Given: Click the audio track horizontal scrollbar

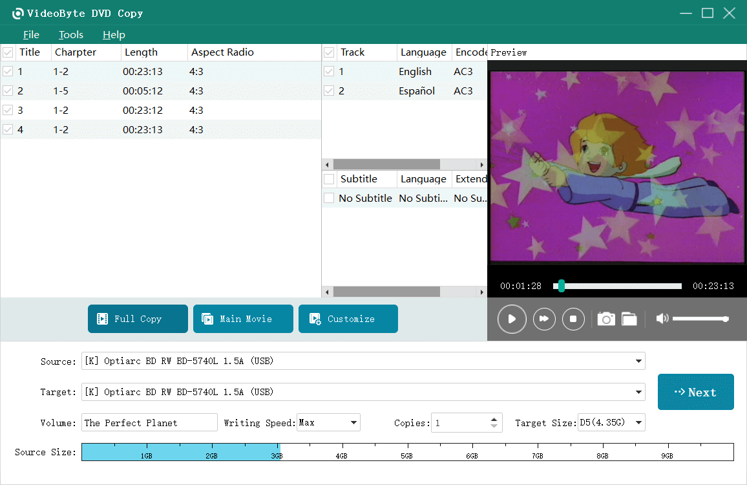Looking at the screenshot, I should pos(386,164).
